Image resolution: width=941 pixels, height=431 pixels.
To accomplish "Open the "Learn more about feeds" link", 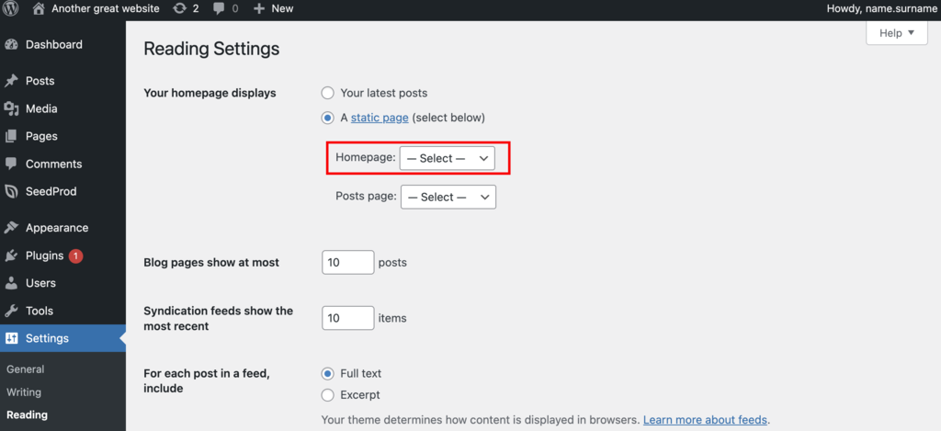I will point(705,420).
